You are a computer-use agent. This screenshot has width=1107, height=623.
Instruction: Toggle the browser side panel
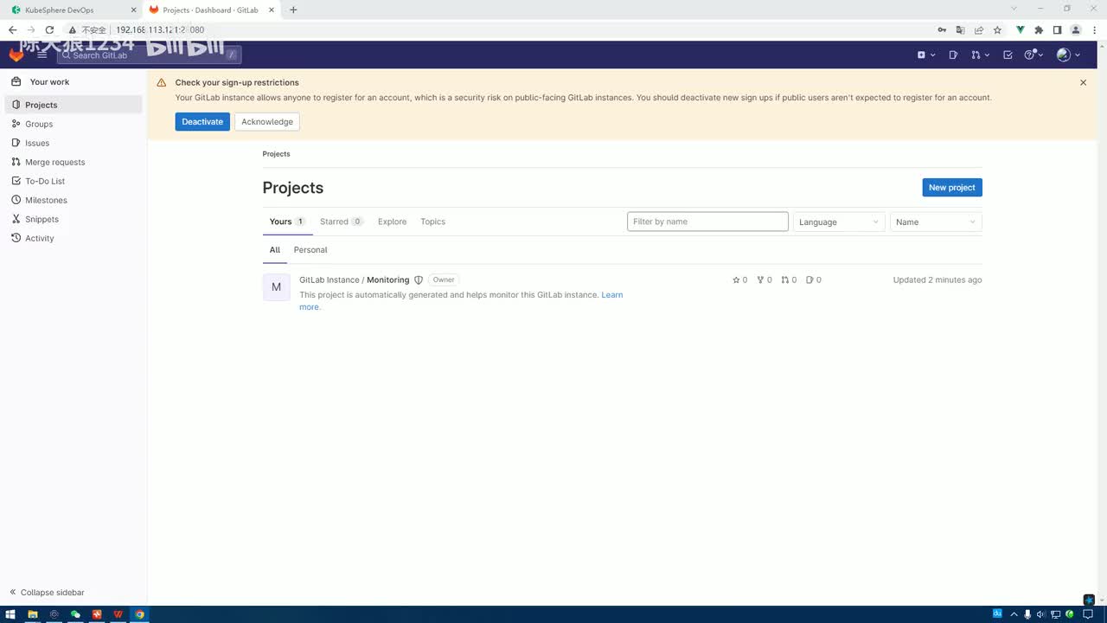point(1057,29)
